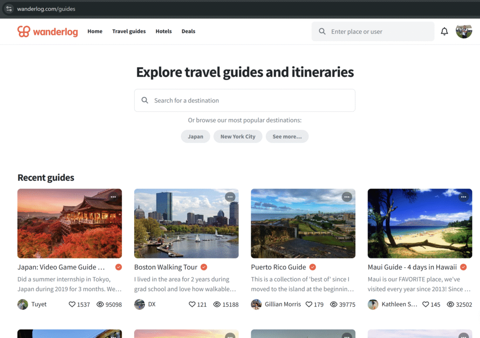Click the '39775' views count
Image resolution: width=480 pixels, height=338 pixels.
(x=347, y=304)
